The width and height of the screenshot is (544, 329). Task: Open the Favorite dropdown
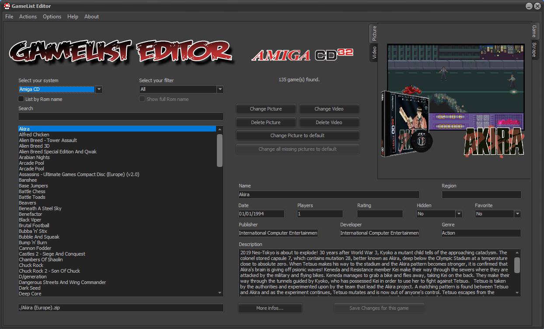517,214
